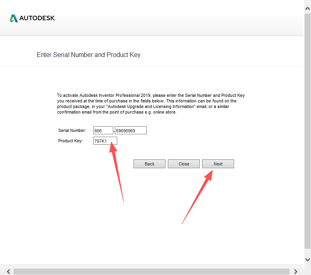Click the activation instructions paragraph

[x=151, y=104]
